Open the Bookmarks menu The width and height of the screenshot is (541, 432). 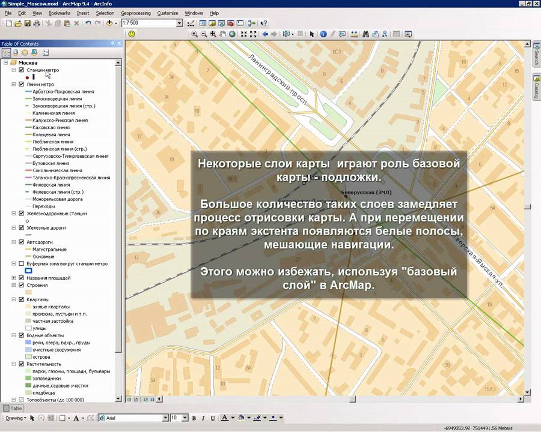(60, 13)
